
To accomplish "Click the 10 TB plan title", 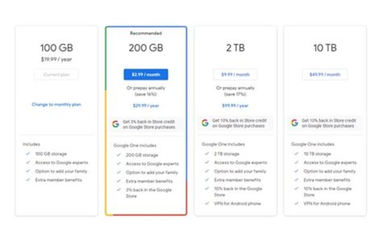I will [x=325, y=48].
